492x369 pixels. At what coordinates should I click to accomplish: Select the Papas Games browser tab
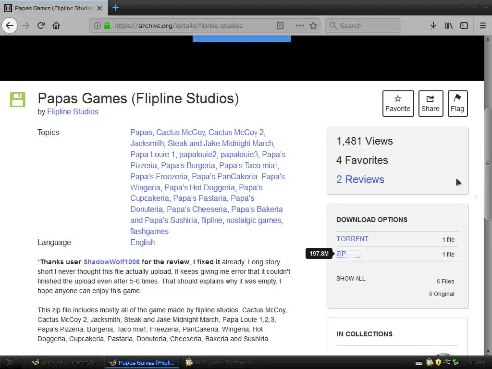53,8
